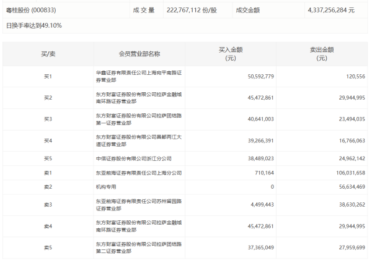Click sell amount 38,630,262
The height and width of the screenshot is (263, 372).
click(352, 205)
